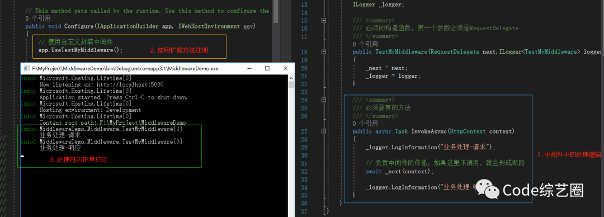
Task: Collapse the summary comment at line 24
Action: tap(324, 100)
